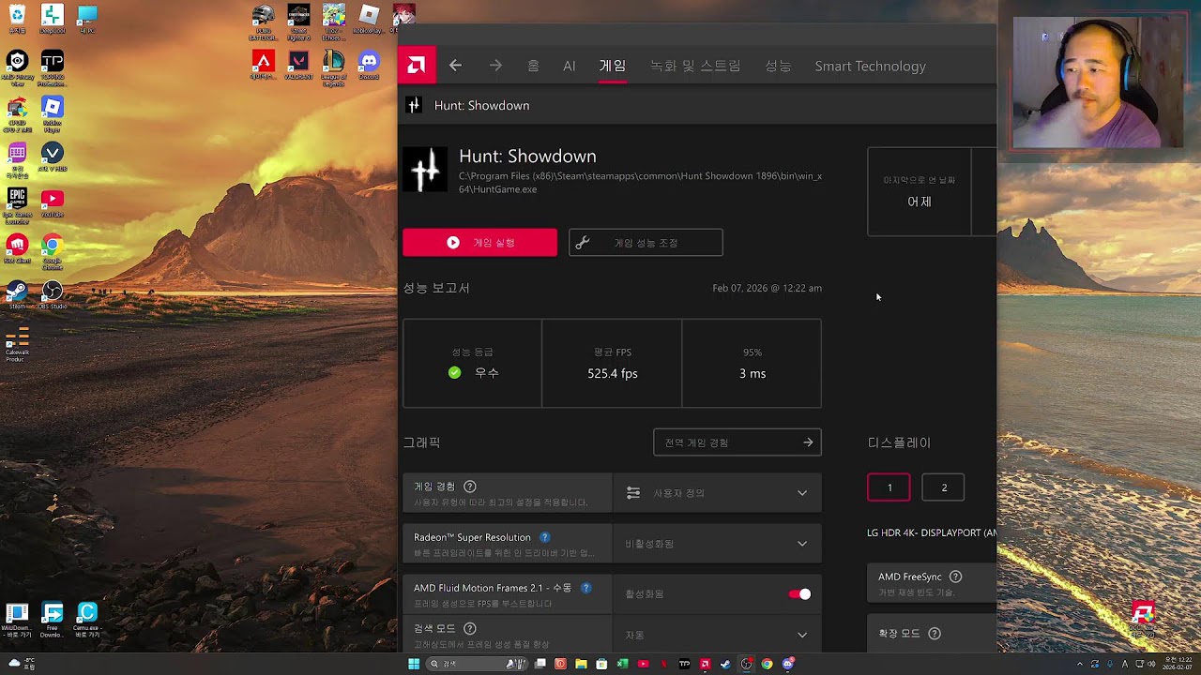Viewport: 1201px width, 675px height.
Task: Open the Roblox Player desktop shortcut
Action: click(x=52, y=114)
